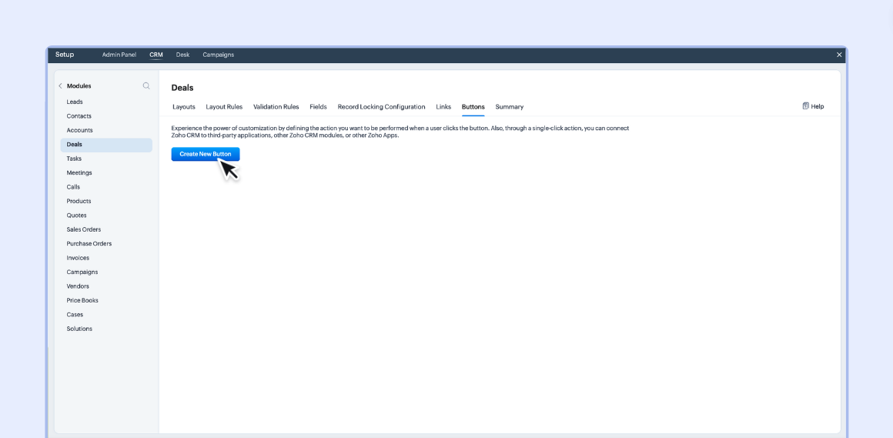The width and height of the screenshot is (893, 438).
Task: Go to the Validation Rules tab
Action: 276,106
